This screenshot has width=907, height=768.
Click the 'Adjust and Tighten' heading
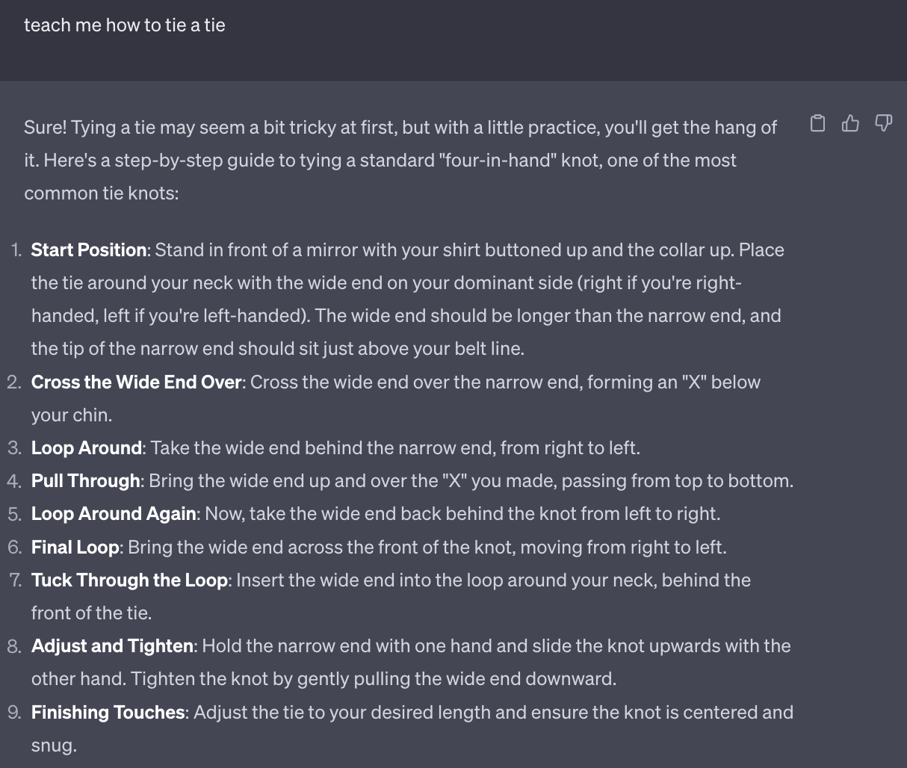(x=113, y=646)
